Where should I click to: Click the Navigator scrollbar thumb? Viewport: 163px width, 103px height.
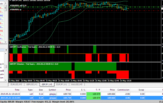point(6,67)
